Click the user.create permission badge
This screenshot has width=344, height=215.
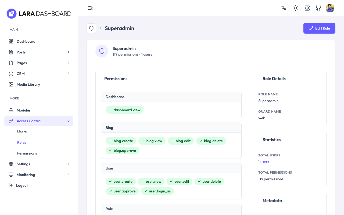(121, 181)
